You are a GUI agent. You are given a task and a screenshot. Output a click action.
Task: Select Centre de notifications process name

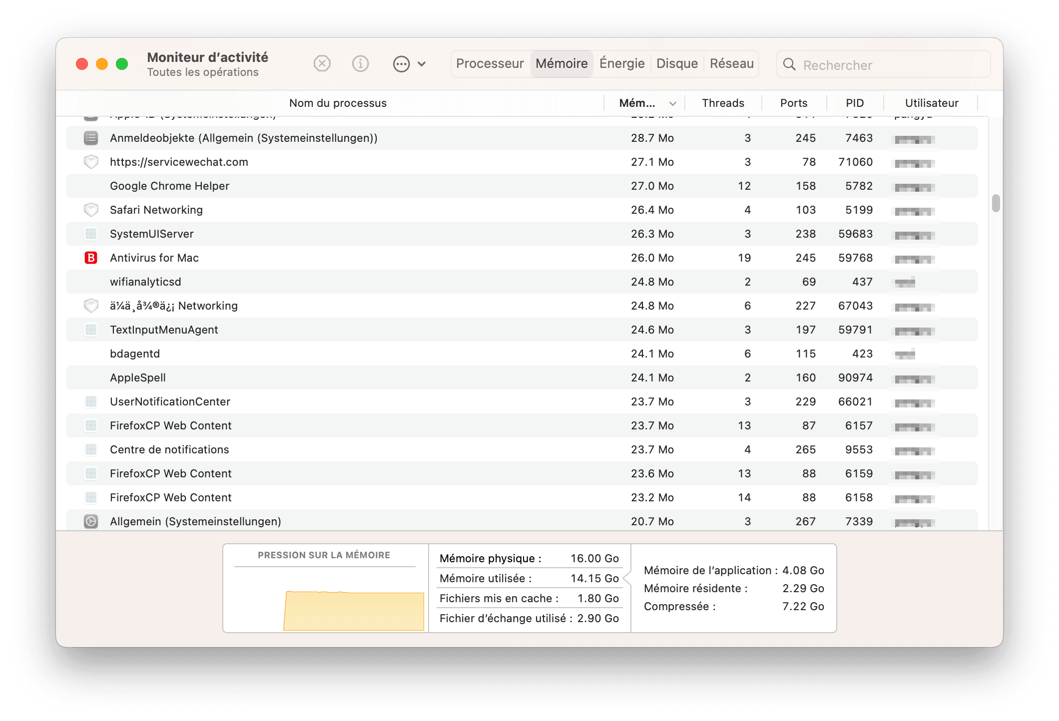tap(169, 449)
